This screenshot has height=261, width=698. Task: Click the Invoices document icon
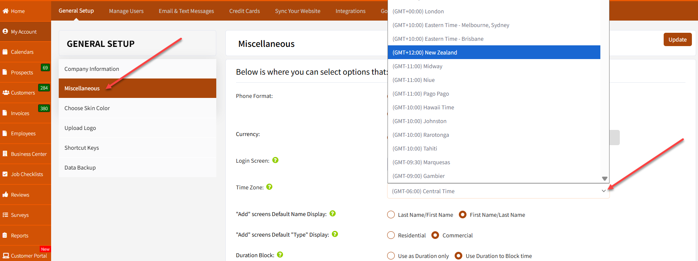(x=5, y=113)
